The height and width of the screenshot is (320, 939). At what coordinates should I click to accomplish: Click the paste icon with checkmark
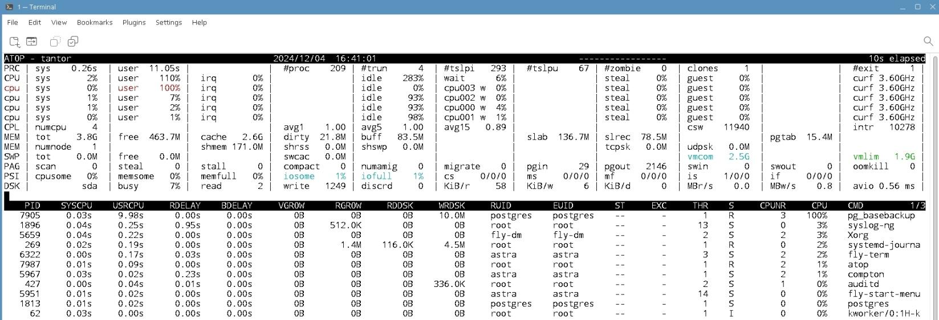click(73, 42)
